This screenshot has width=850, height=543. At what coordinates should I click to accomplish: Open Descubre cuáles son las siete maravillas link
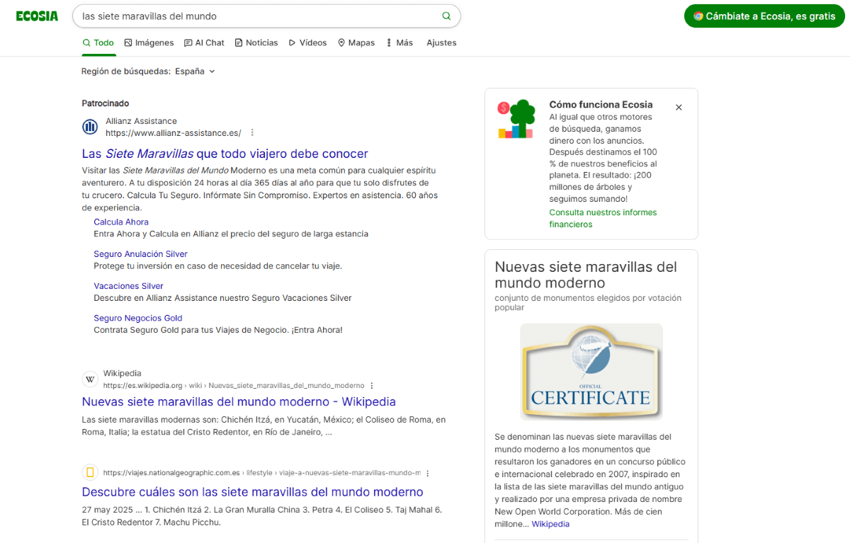[252, 492]
